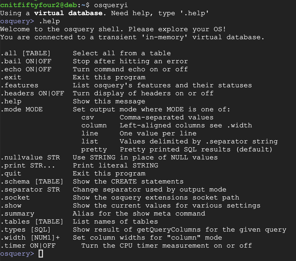Click the 'csv' output mode option
This screenshot has height=261, width=296.
[x=87, y=118]
